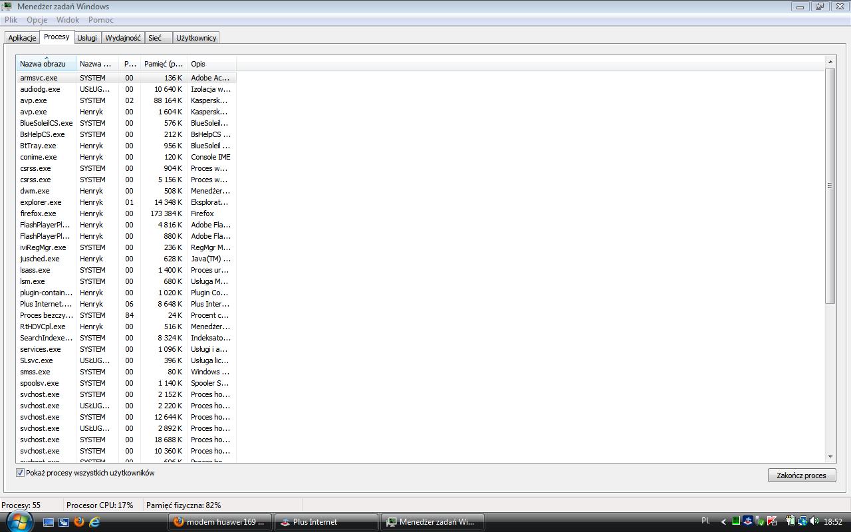Uncheck 'Pokaż procesy wszystkich użytkowników' checkbox
The image size is (851, 532).
[x=20, y=473]
